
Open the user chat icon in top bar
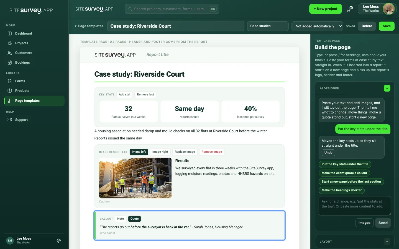(350, 9)
